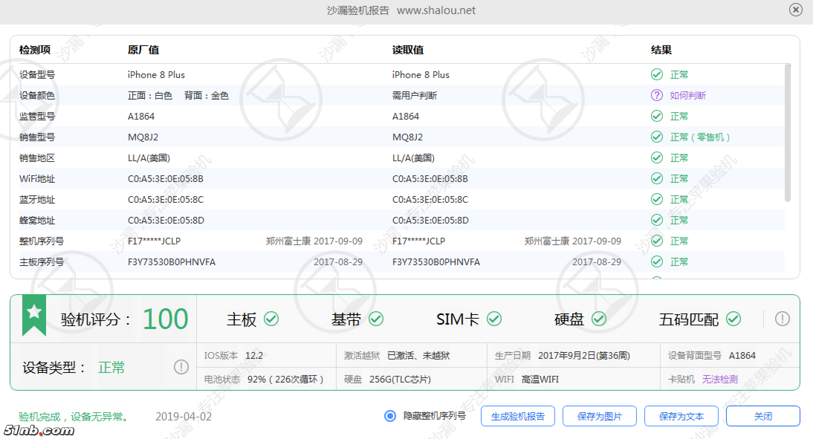Click the exclamation icon right of 五码匹配 row

tap(782, 319)
